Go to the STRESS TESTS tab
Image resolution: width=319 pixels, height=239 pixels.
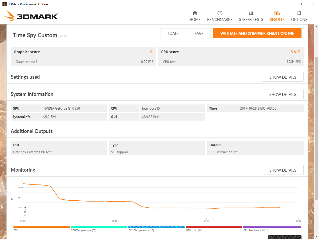[x=251, y=20]
